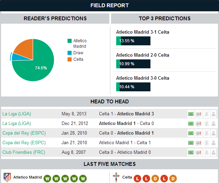Click the last D result badge for Celta
Screen dimensions: 219x183
173,179
